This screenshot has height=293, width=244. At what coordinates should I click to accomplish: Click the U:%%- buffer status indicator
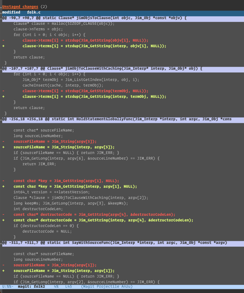point(8,287)
